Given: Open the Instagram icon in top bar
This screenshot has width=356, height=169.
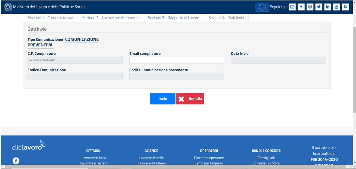Looking at the screenshot, I should [310, 7].
